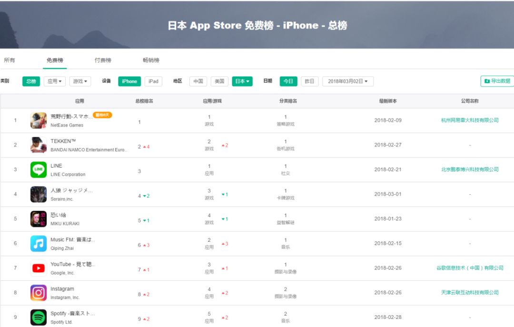
Task: Open the Spotify app title
Action: pyautogui.click(x=72, y=313)
